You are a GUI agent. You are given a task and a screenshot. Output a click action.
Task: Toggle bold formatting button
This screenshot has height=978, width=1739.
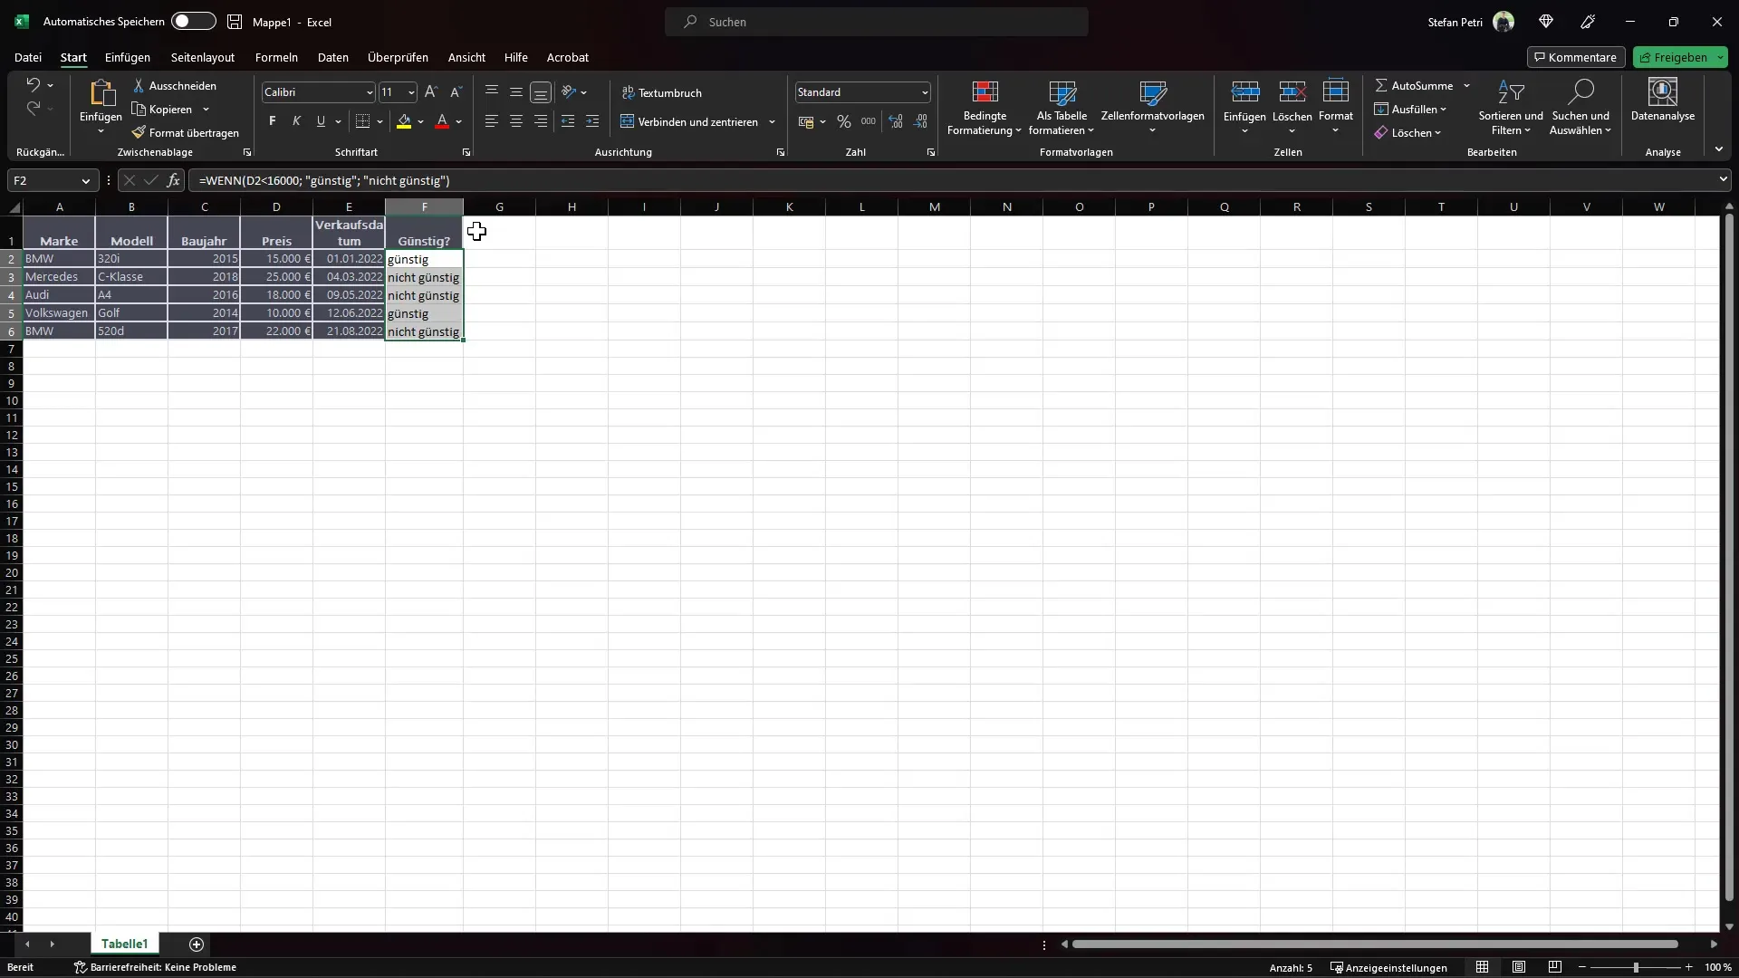click(273, 120)
